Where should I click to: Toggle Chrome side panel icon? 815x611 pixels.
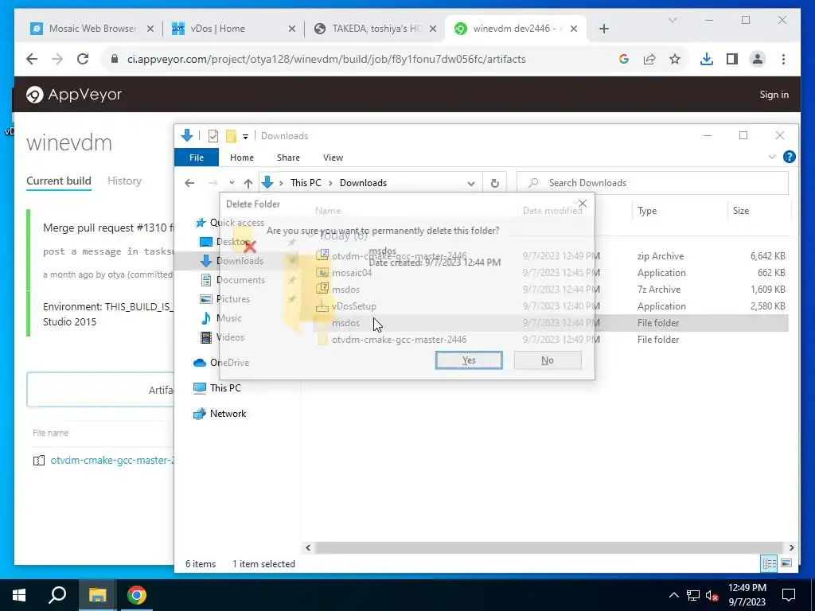click(x=732, y=59)
